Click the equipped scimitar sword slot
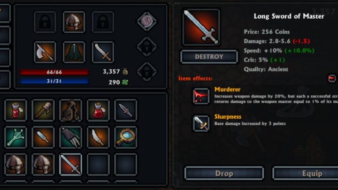338x190 pixels. coord(103,52)
